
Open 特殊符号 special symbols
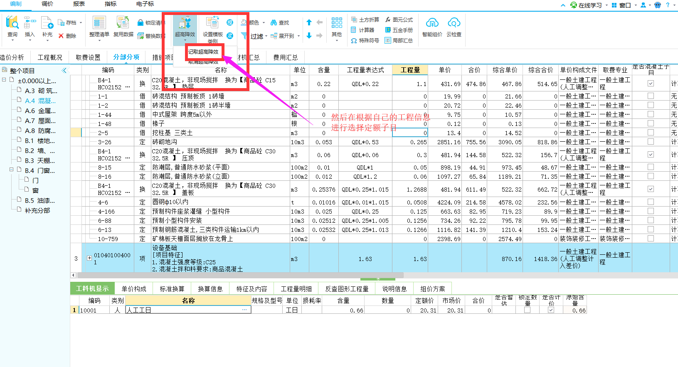[x=365, y=40]
